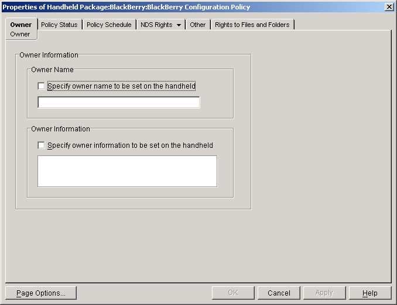
Task: Switch to the Policy Schedule tab
Action: coord(109,25)
